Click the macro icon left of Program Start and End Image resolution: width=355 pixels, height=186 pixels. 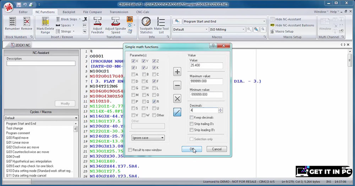point(177,21)
